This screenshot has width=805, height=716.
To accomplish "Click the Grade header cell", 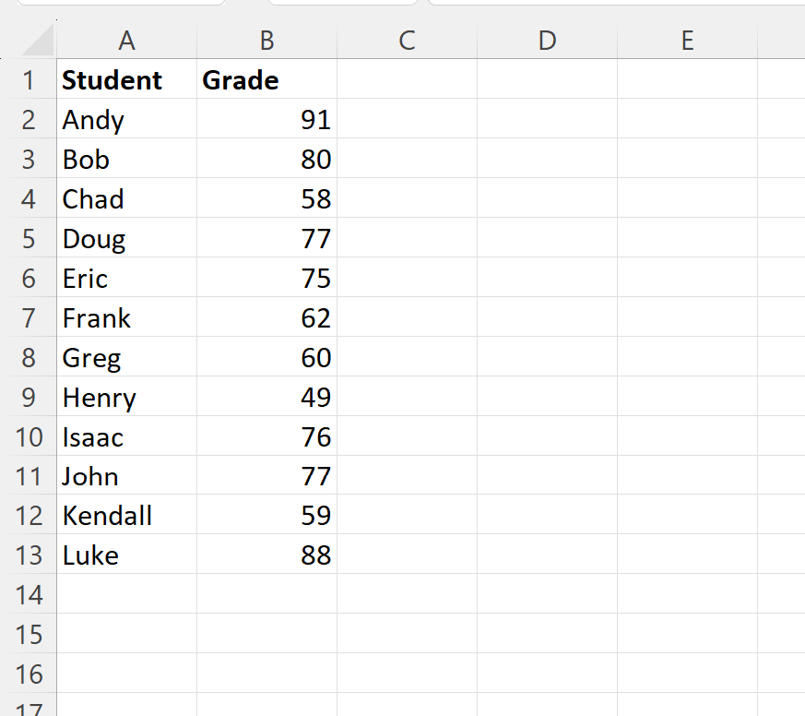I will click(266, 80).
